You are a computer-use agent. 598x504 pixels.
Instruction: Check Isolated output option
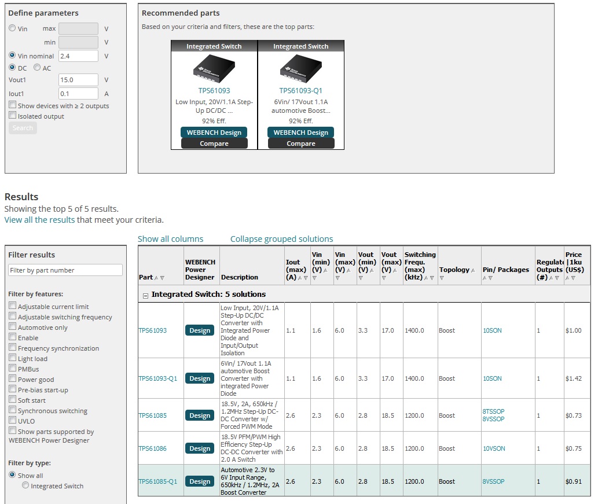point(13,115)
